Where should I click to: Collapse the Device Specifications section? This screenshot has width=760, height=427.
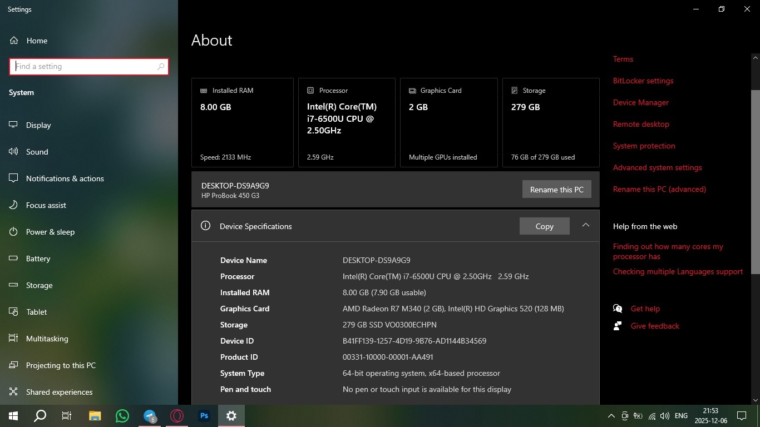[x=585, y=225]
